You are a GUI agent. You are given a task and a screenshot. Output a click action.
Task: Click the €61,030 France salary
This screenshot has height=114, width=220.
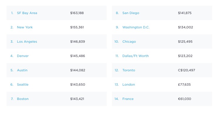185,99
